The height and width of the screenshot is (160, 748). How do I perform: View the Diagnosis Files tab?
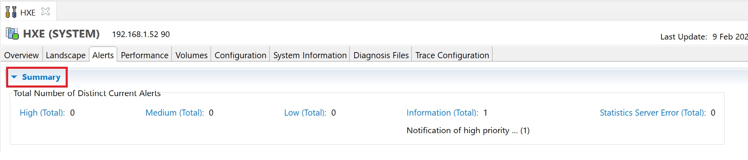pyautogui.click(x=381, y=55)
